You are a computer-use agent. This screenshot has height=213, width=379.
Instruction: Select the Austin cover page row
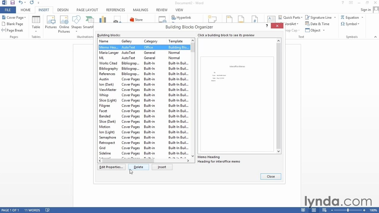(144, 79)
